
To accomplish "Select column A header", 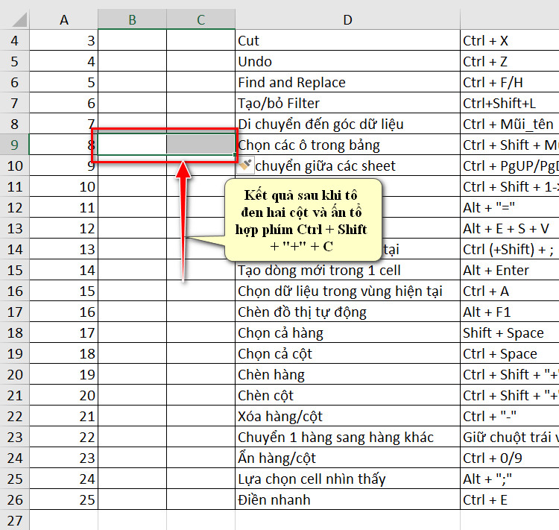I will coord(64,19).
